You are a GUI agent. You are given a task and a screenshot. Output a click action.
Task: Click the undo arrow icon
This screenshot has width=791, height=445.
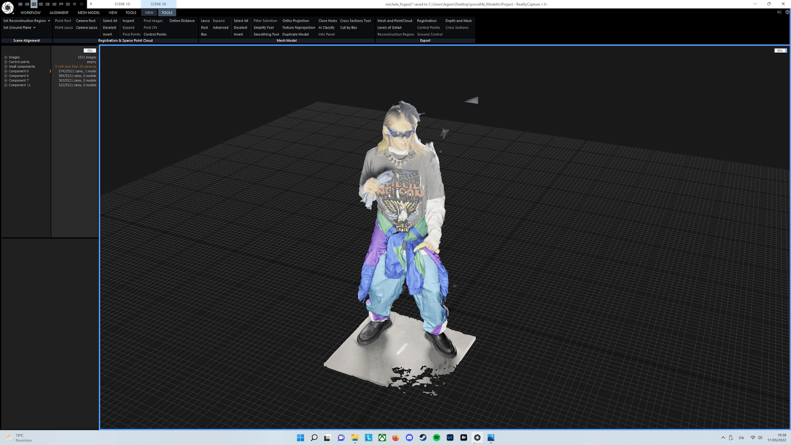[75, 4]
